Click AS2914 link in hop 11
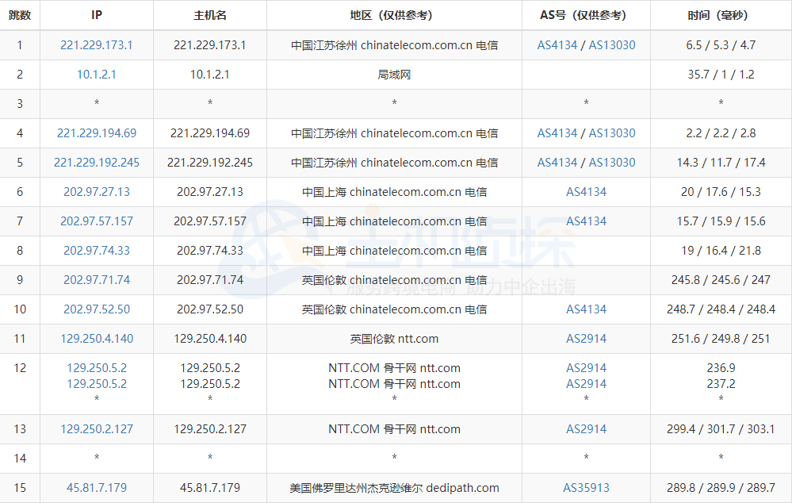Screen dimensions: 792x503 tap(585, 339)
